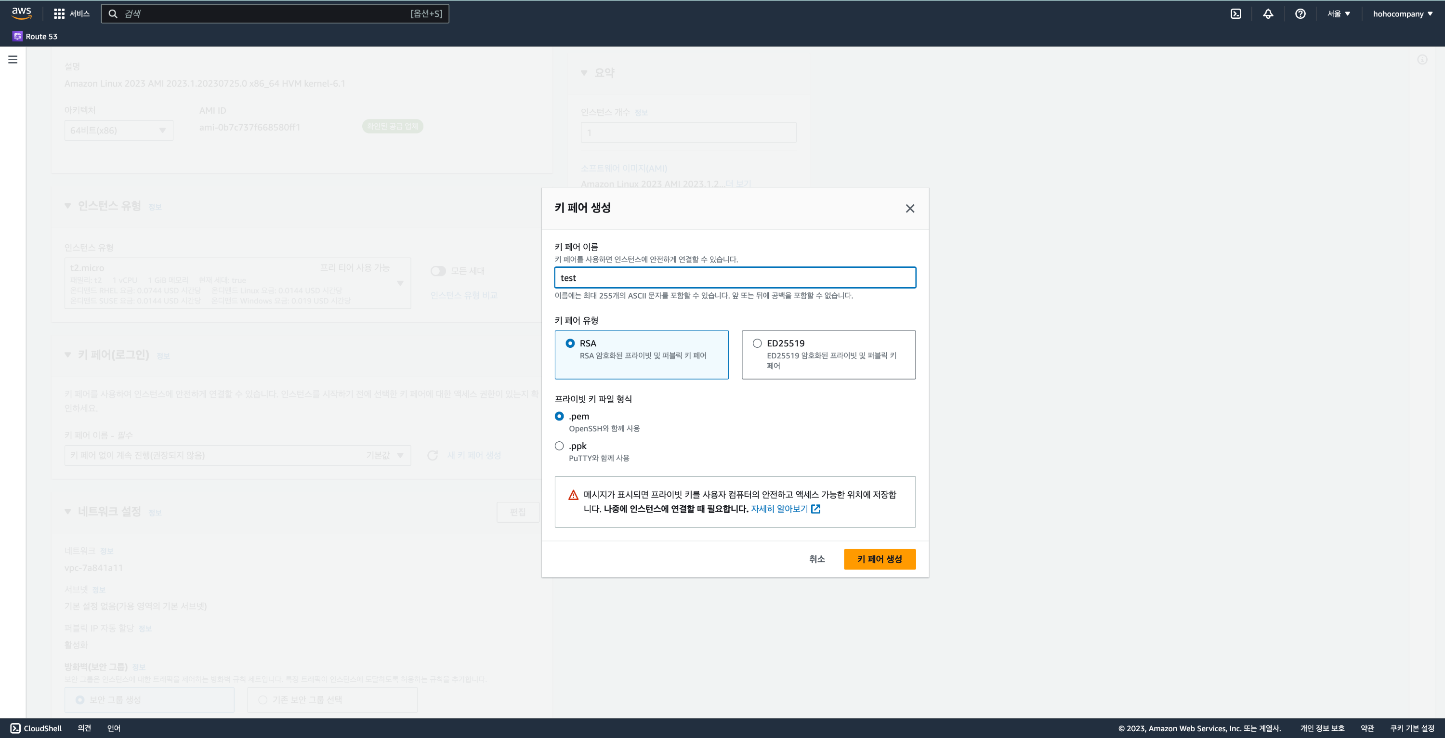Viewport: 1445px width, 738px height.
Task: Open the notifications bell icon
Action: click(1268, 13)
